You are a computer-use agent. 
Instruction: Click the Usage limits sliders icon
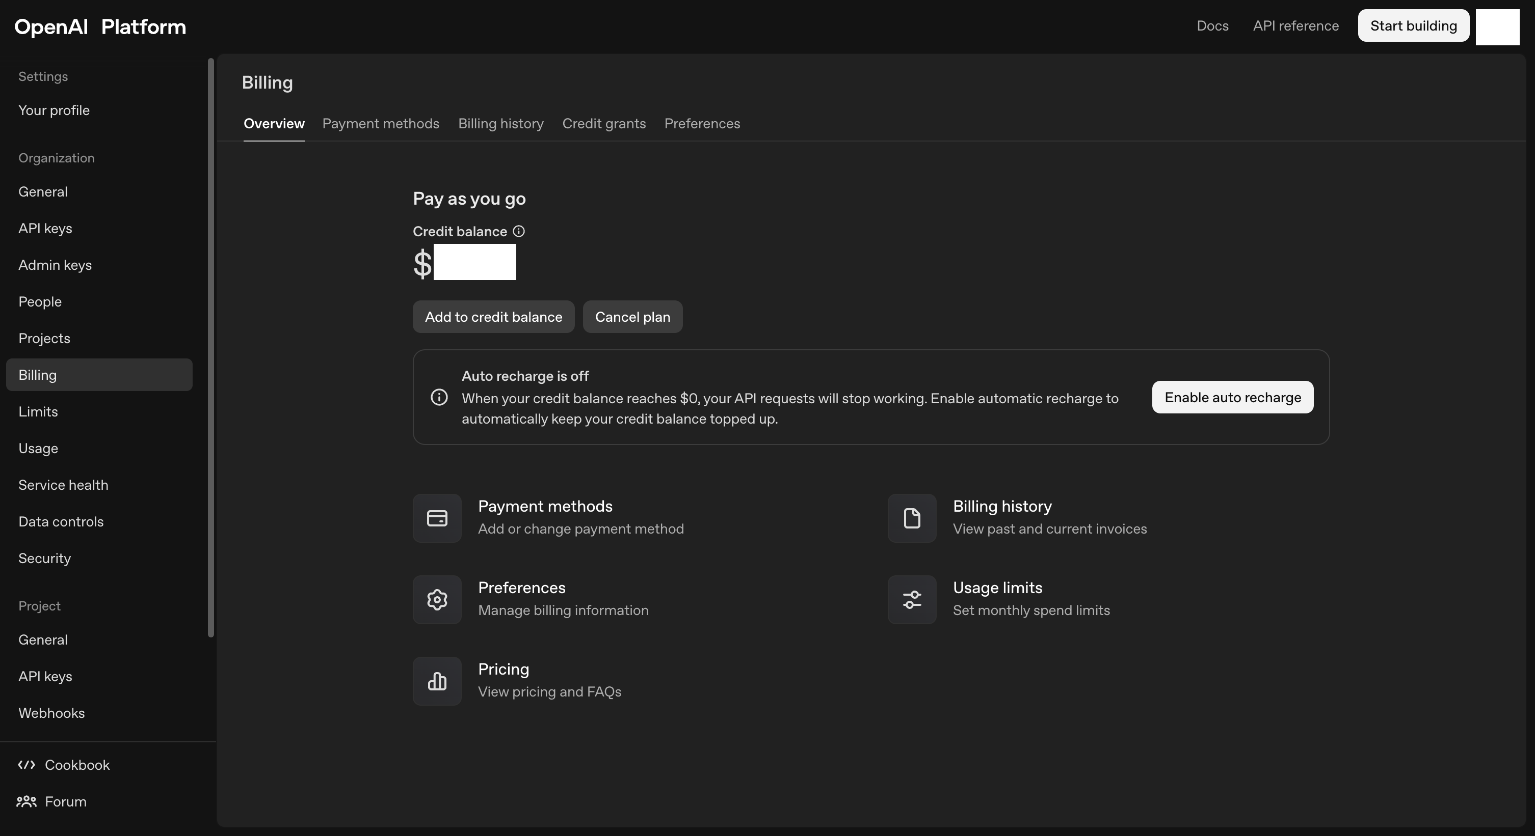[912, 600]
